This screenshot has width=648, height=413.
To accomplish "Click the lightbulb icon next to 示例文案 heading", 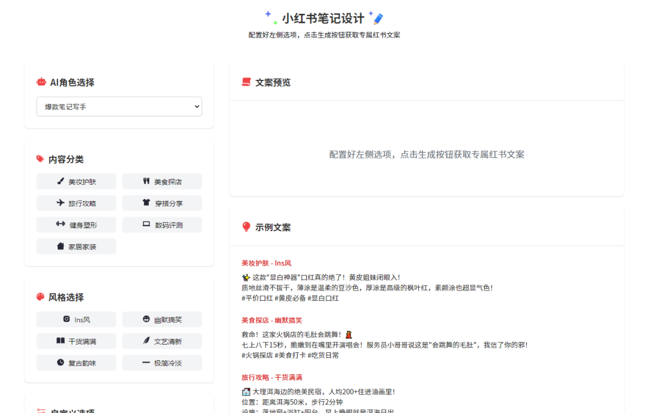I will point(245,227).
